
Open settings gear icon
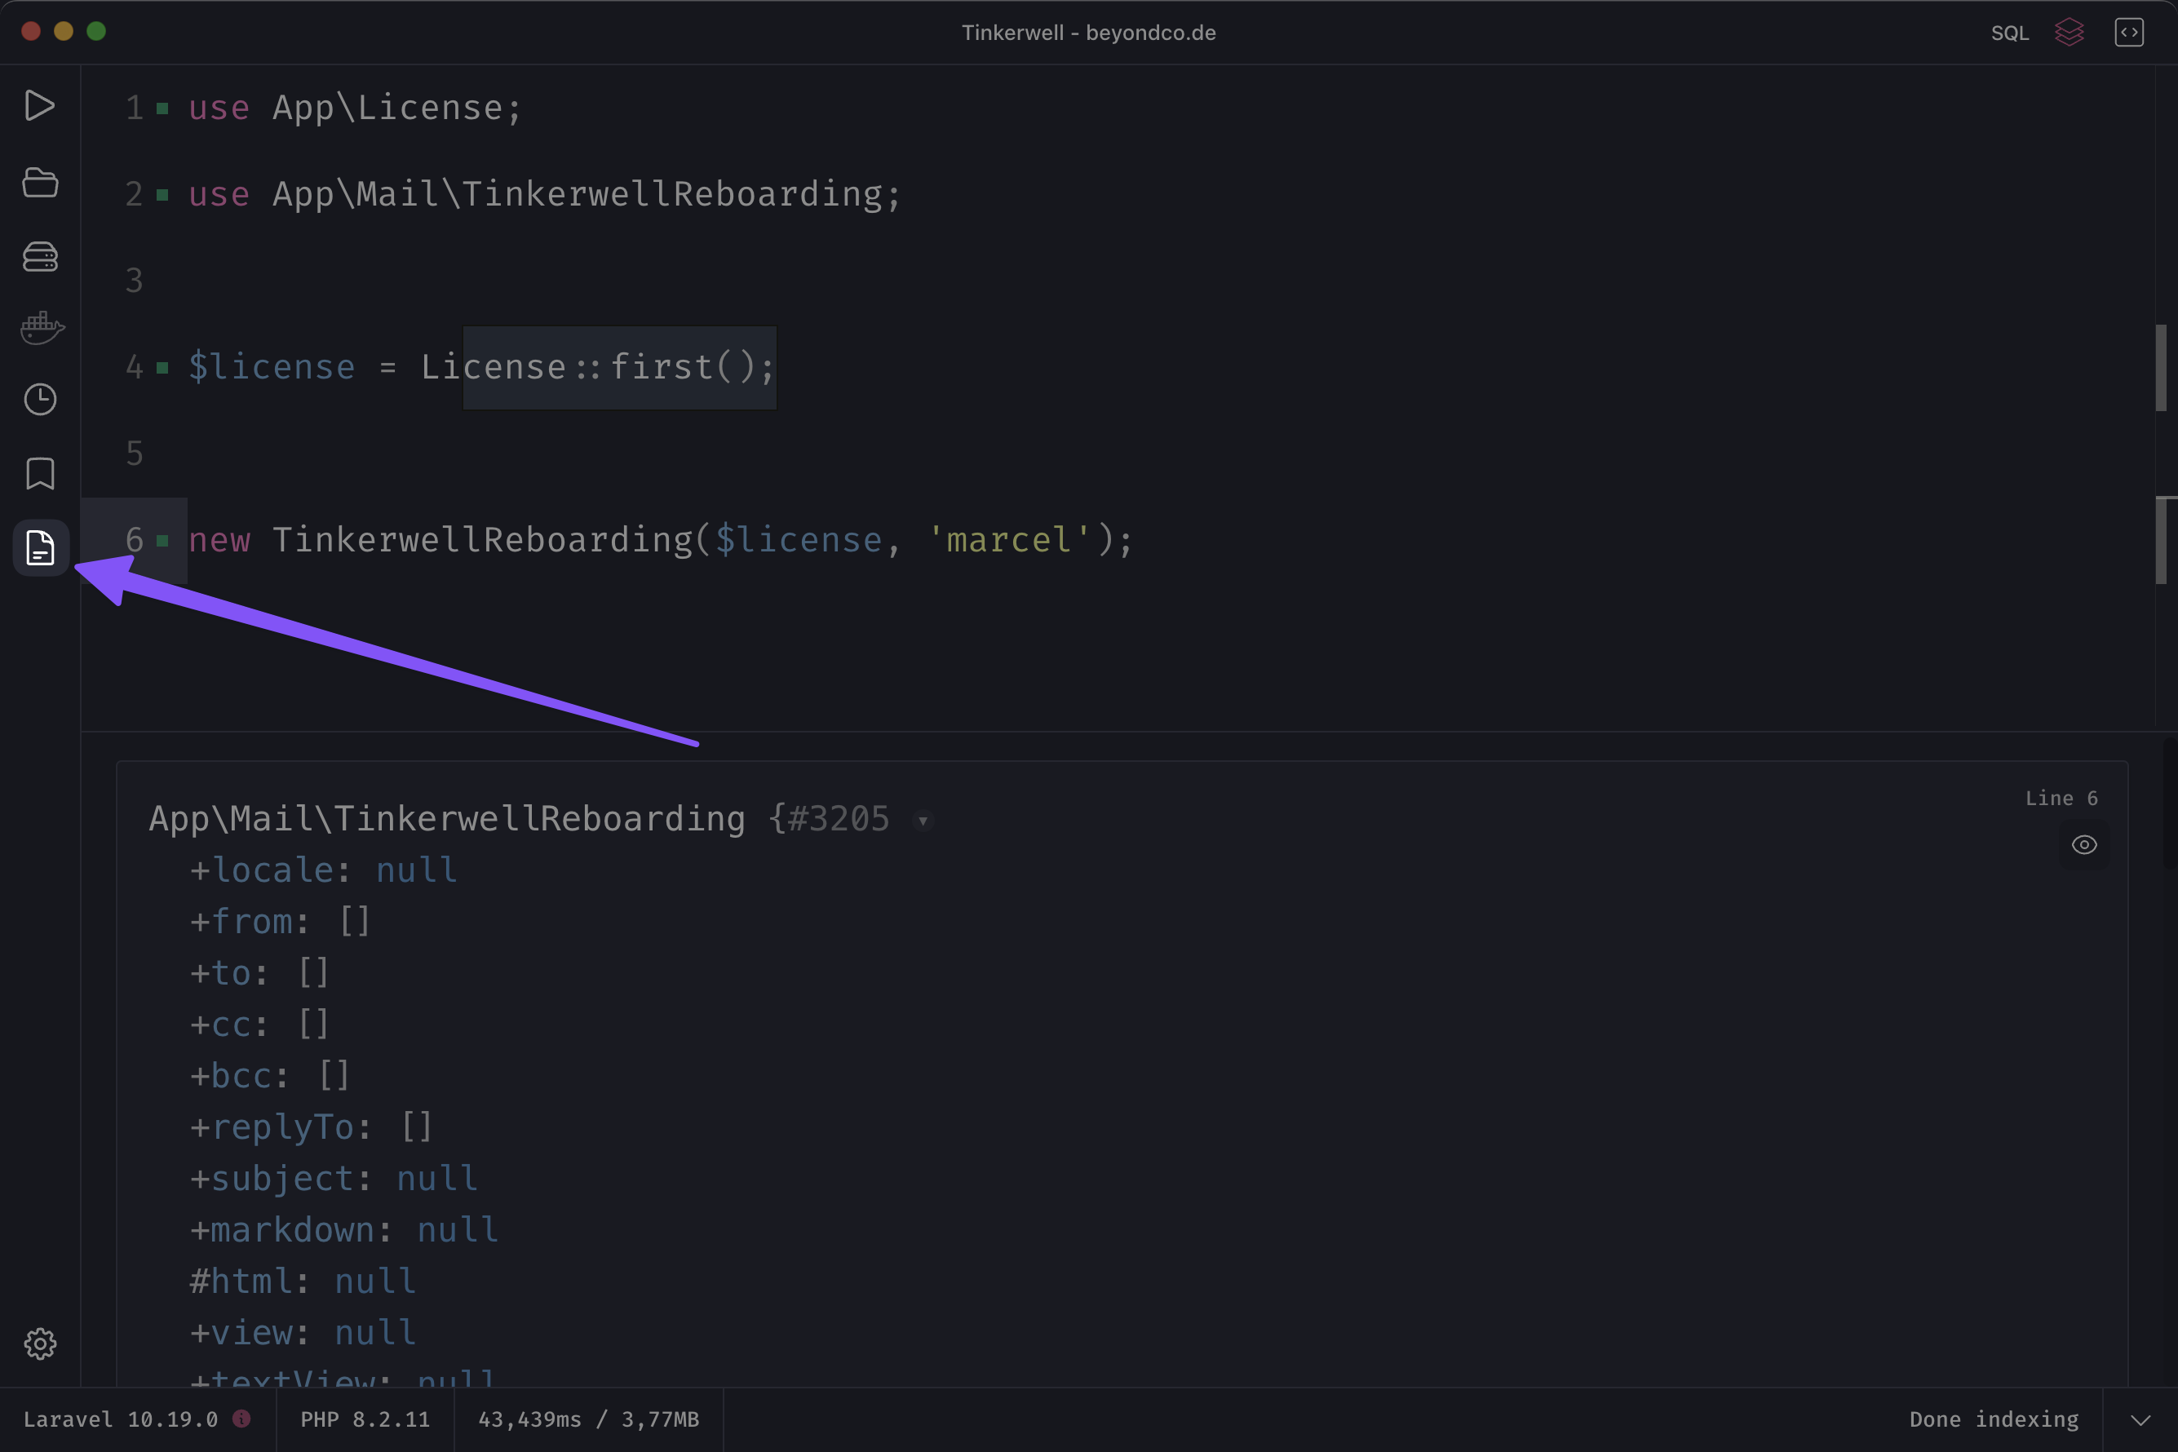pos(40,1344)
